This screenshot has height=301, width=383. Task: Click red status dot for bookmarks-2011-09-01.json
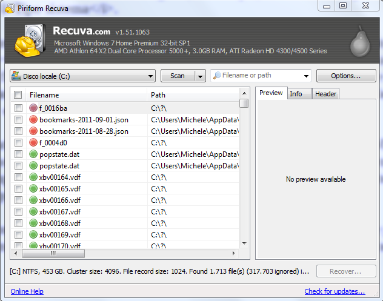pyautogui.click(x=33, y=119)
